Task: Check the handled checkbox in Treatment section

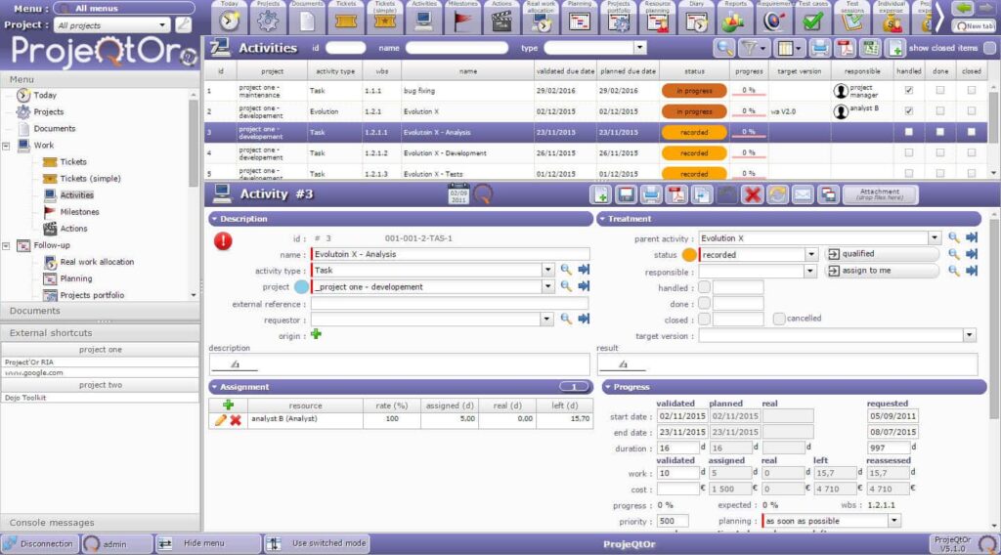Action: 704,287
